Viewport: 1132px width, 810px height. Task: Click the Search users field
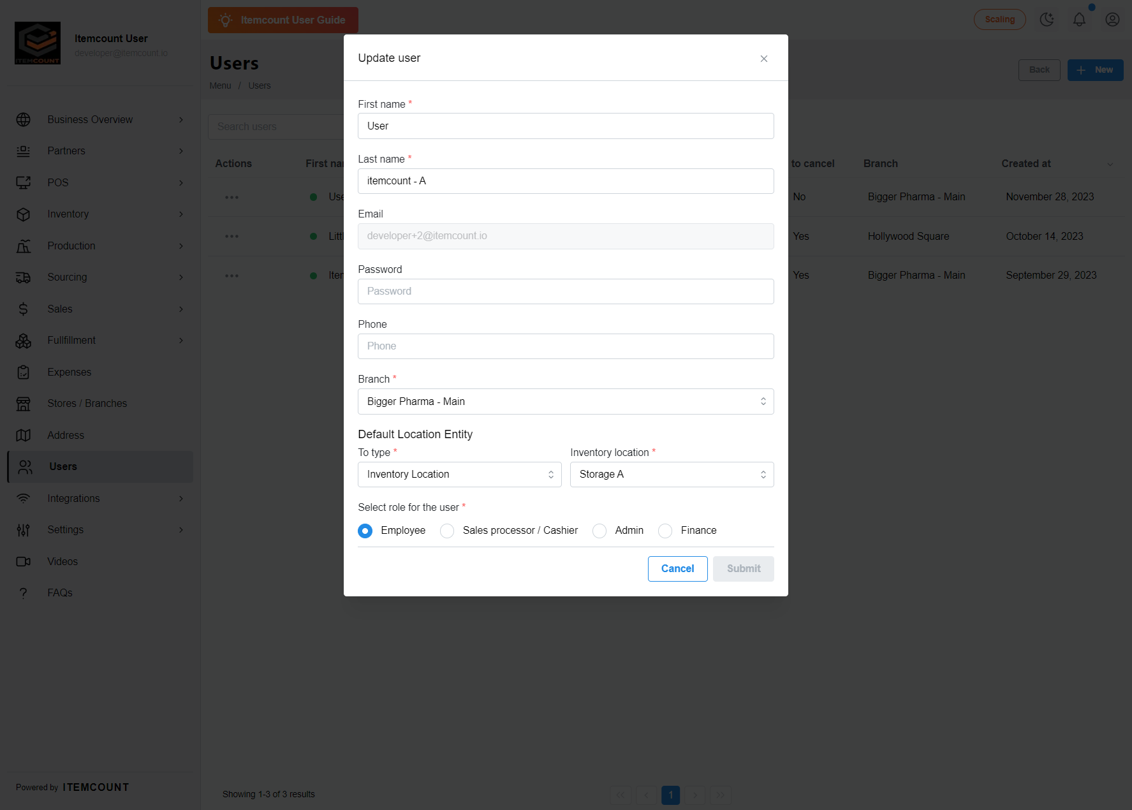pyautogui.click(x=276, y=127)
